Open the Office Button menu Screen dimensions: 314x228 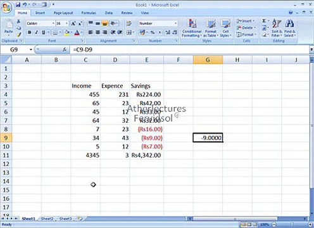click(6, 8)
